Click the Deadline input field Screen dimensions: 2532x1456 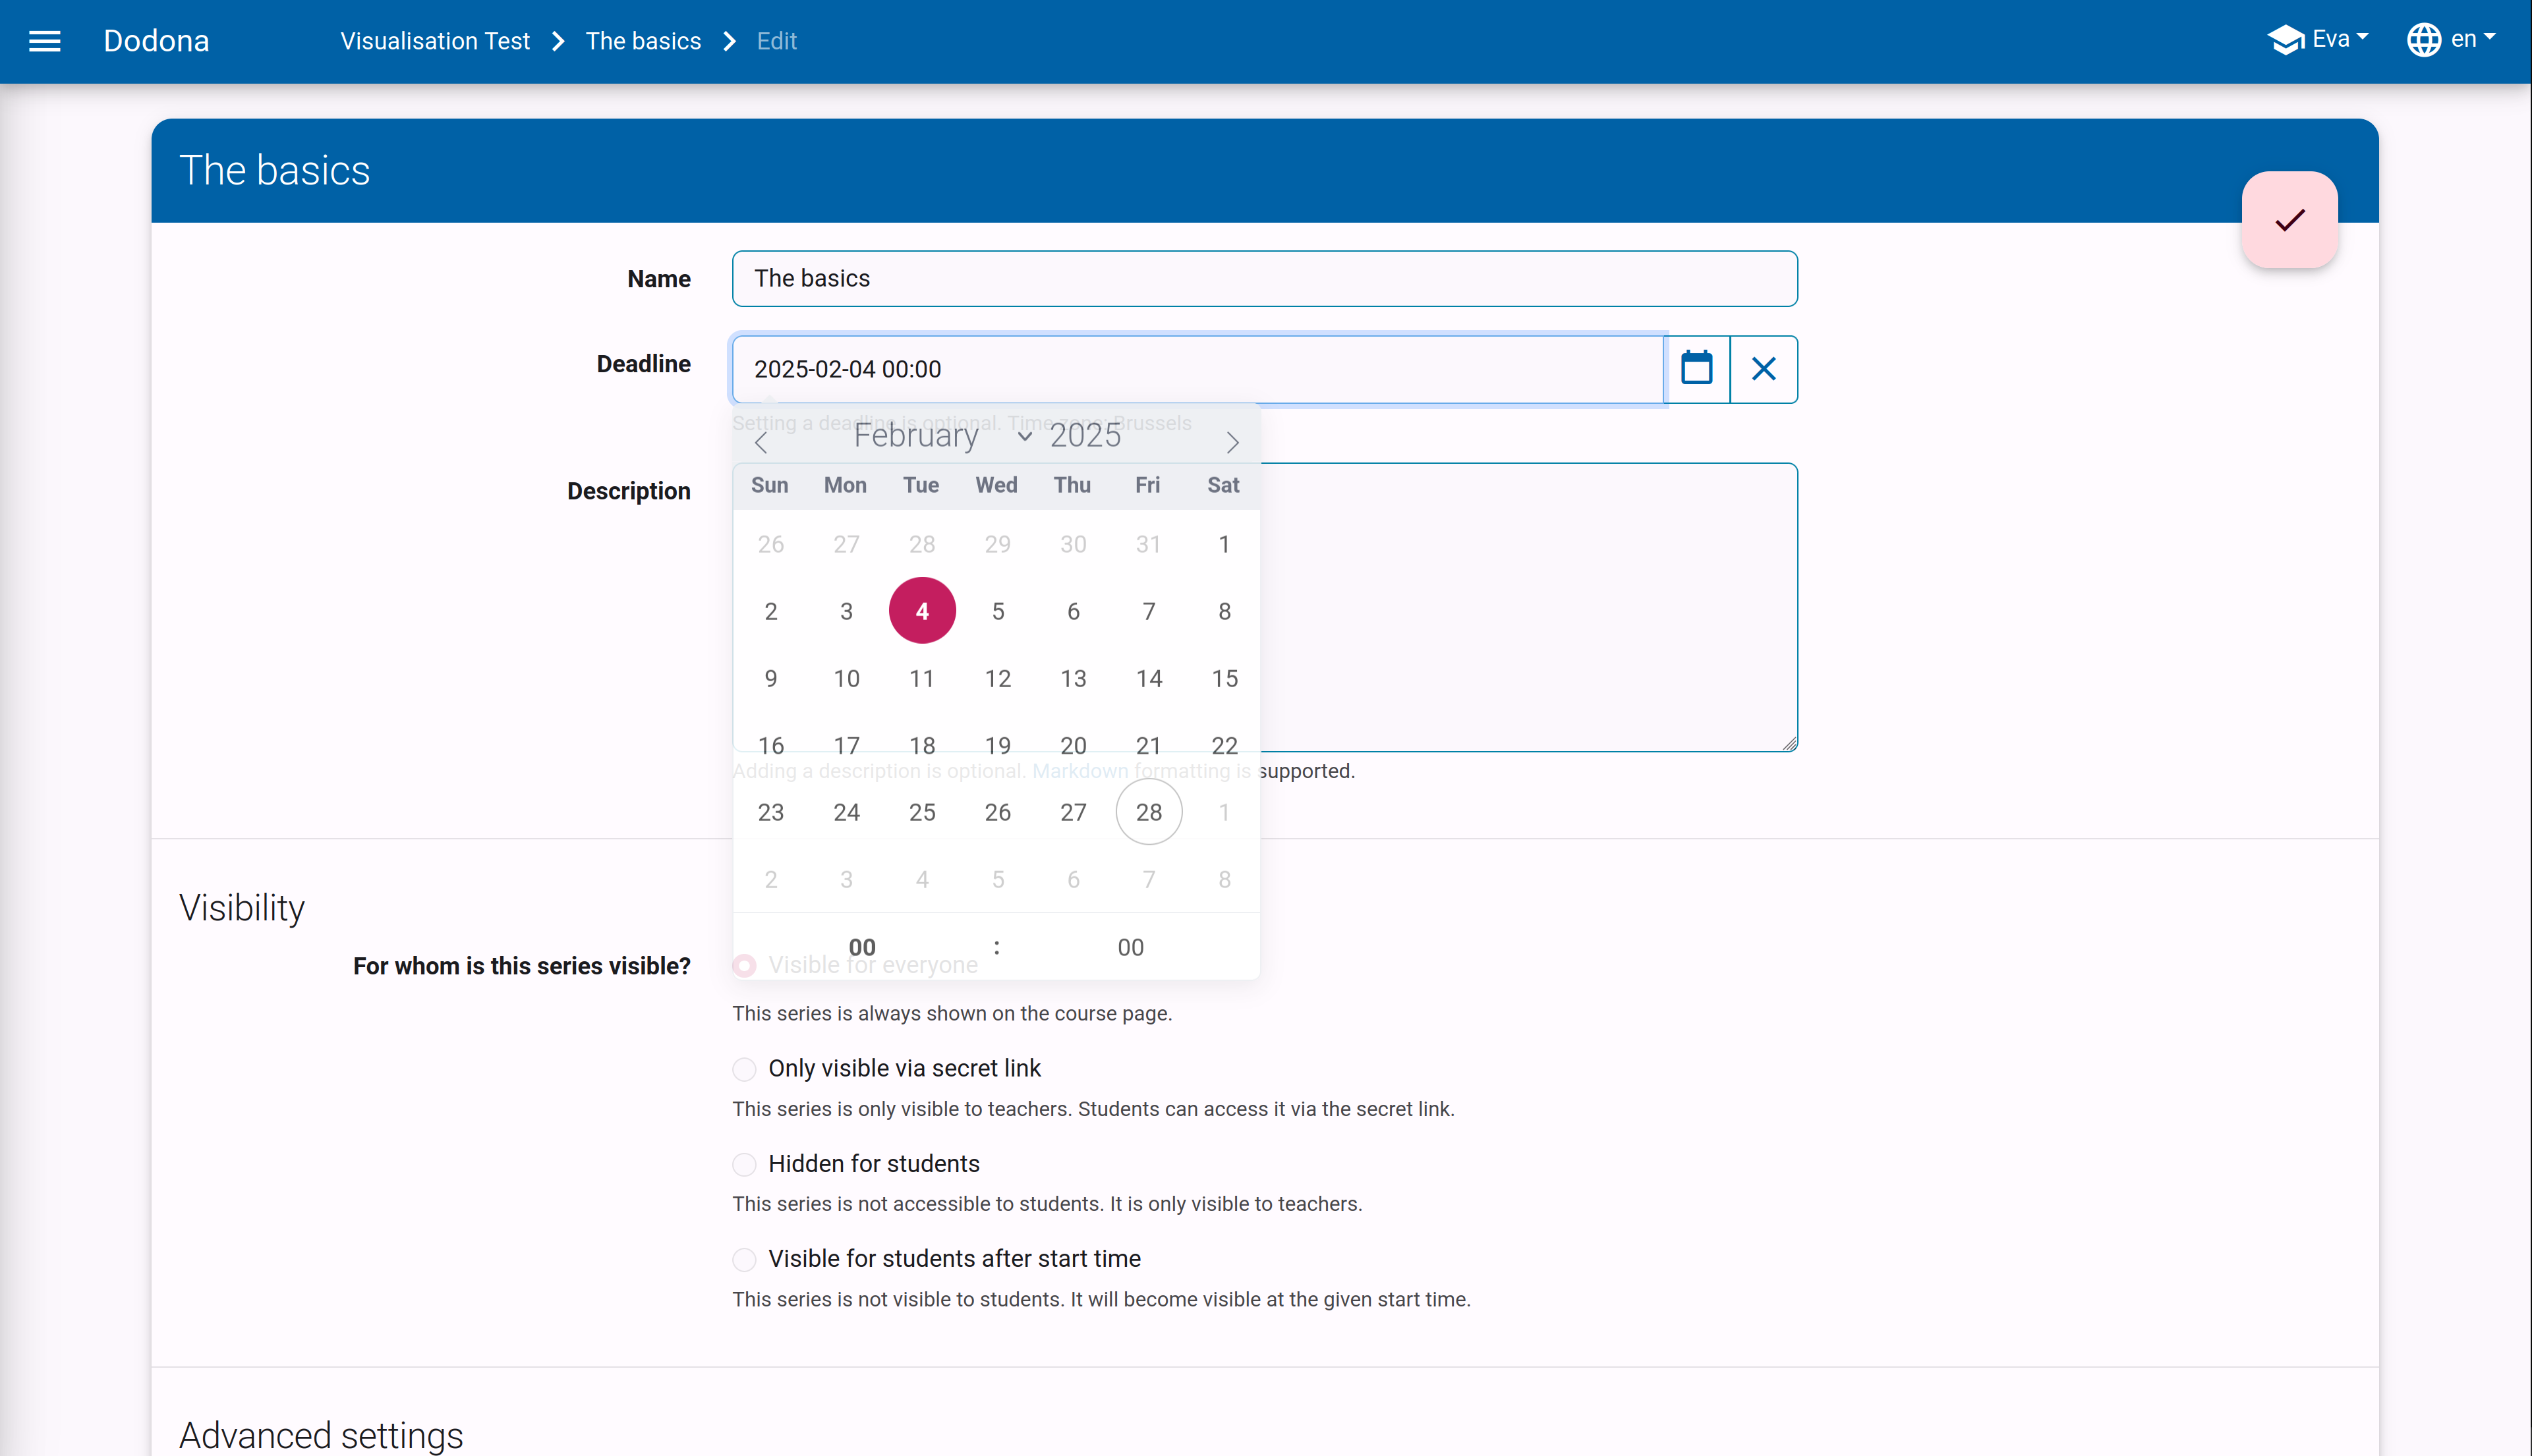click(x=1198, y=369)
